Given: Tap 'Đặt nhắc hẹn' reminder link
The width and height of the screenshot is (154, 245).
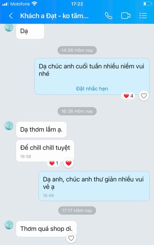Looking at the screenshot, I should (x=92, y=89).
